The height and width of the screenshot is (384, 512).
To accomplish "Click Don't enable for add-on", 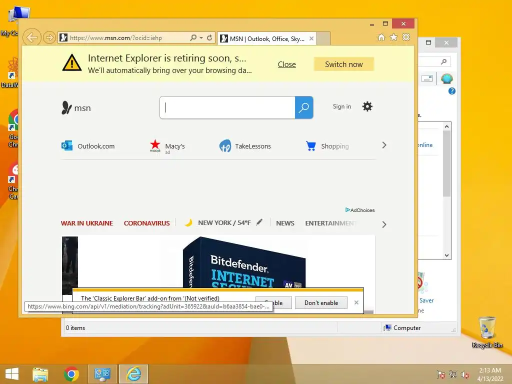I will (x=321, y=302).
